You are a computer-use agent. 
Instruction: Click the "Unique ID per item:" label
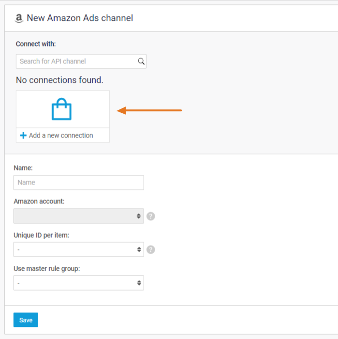pos(41,235)
